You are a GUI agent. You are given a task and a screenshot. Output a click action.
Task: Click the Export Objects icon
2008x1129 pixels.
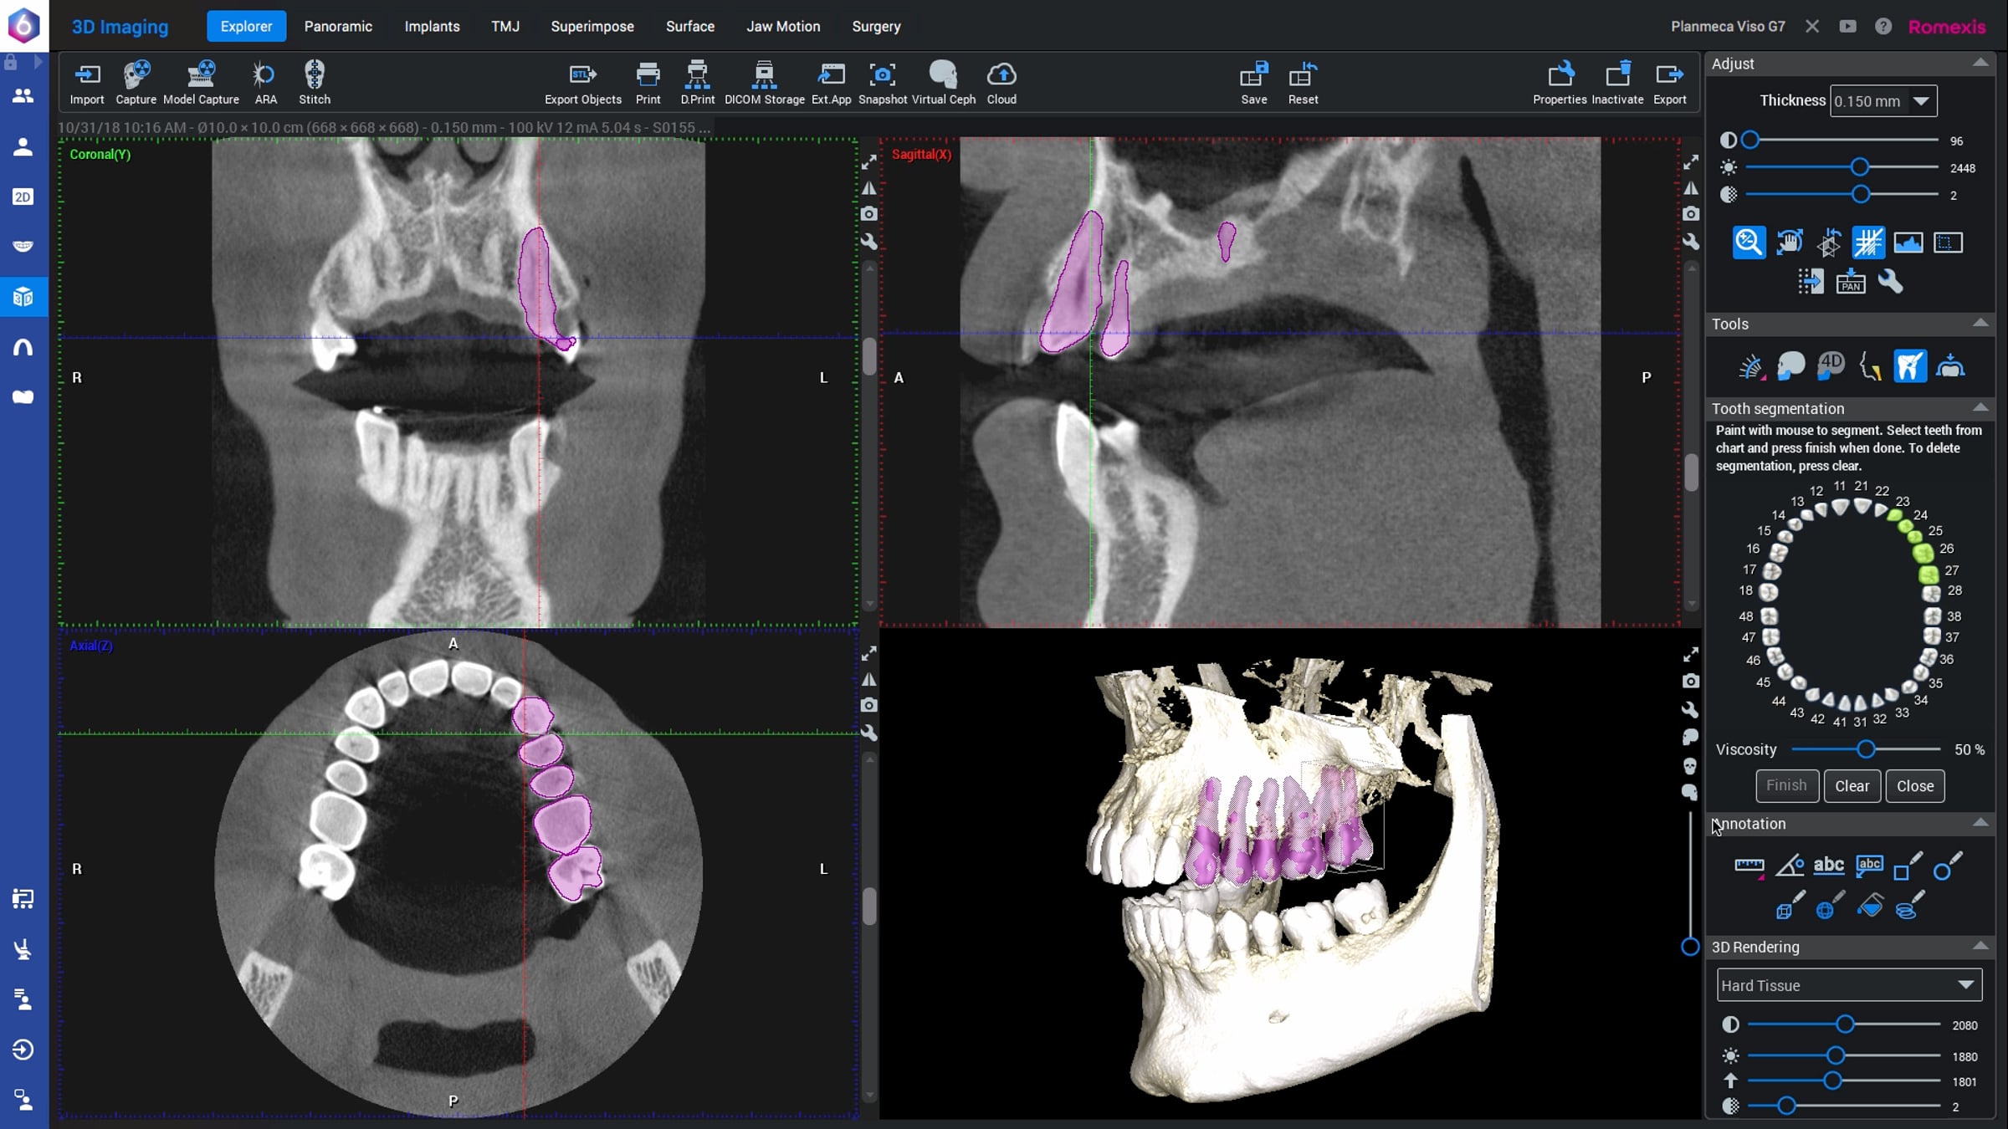tap(582, 81)
